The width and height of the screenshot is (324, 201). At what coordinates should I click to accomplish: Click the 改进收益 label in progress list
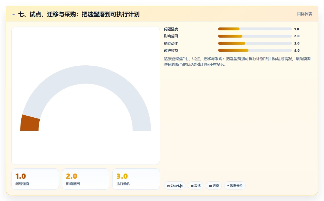[171, 51]
